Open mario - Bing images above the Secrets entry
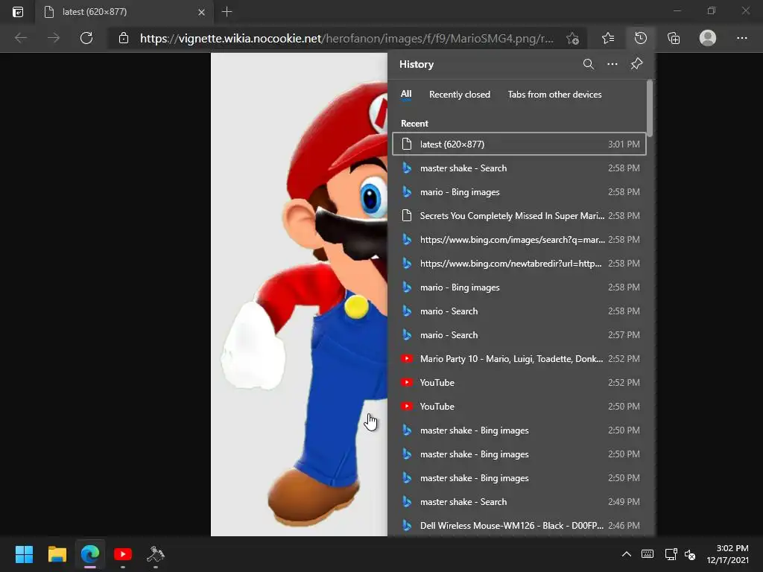This screenshot has width=763, height=572. pos(519,191)
